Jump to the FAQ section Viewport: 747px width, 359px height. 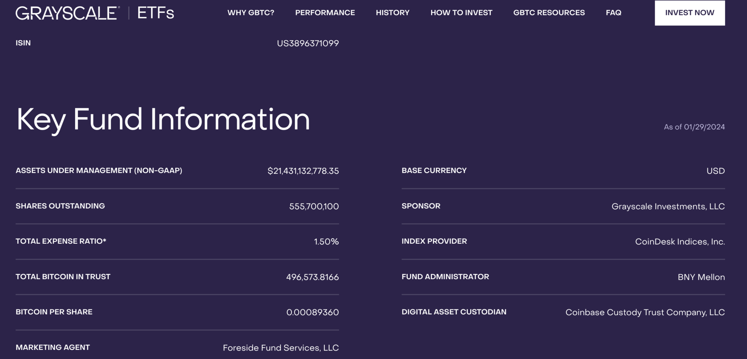[613, 13]
